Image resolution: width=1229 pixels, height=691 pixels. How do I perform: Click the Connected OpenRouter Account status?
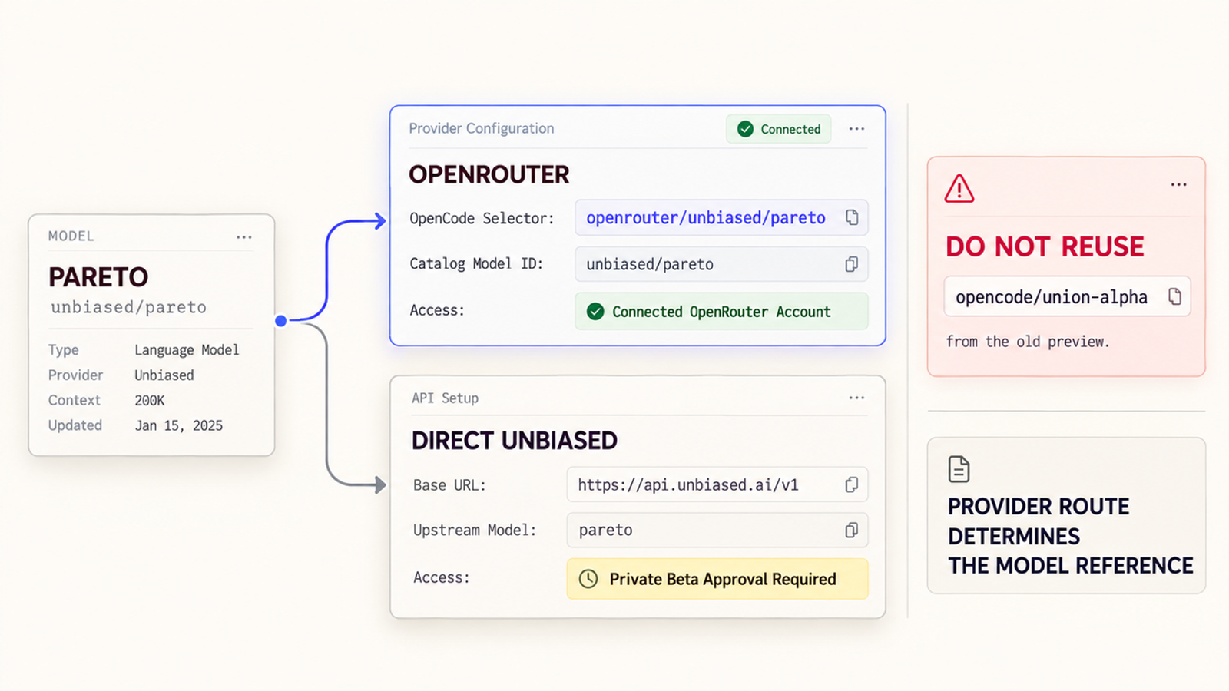[x=721, y=312]
